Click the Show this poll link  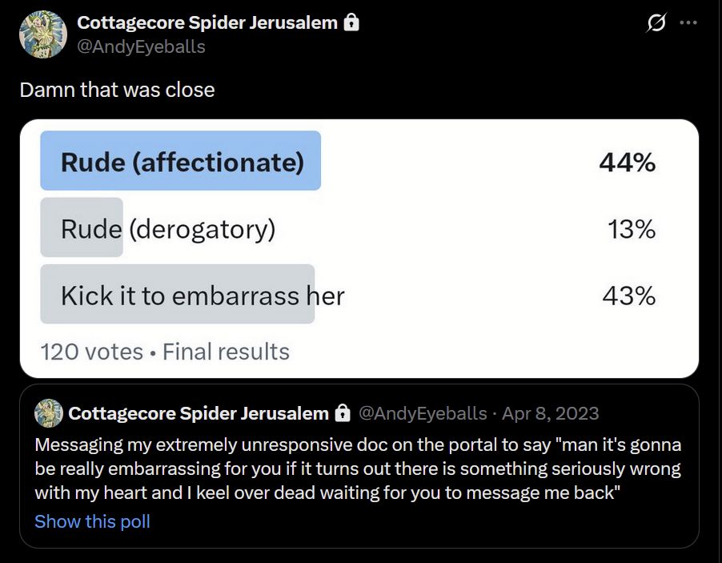click(92, 521)
